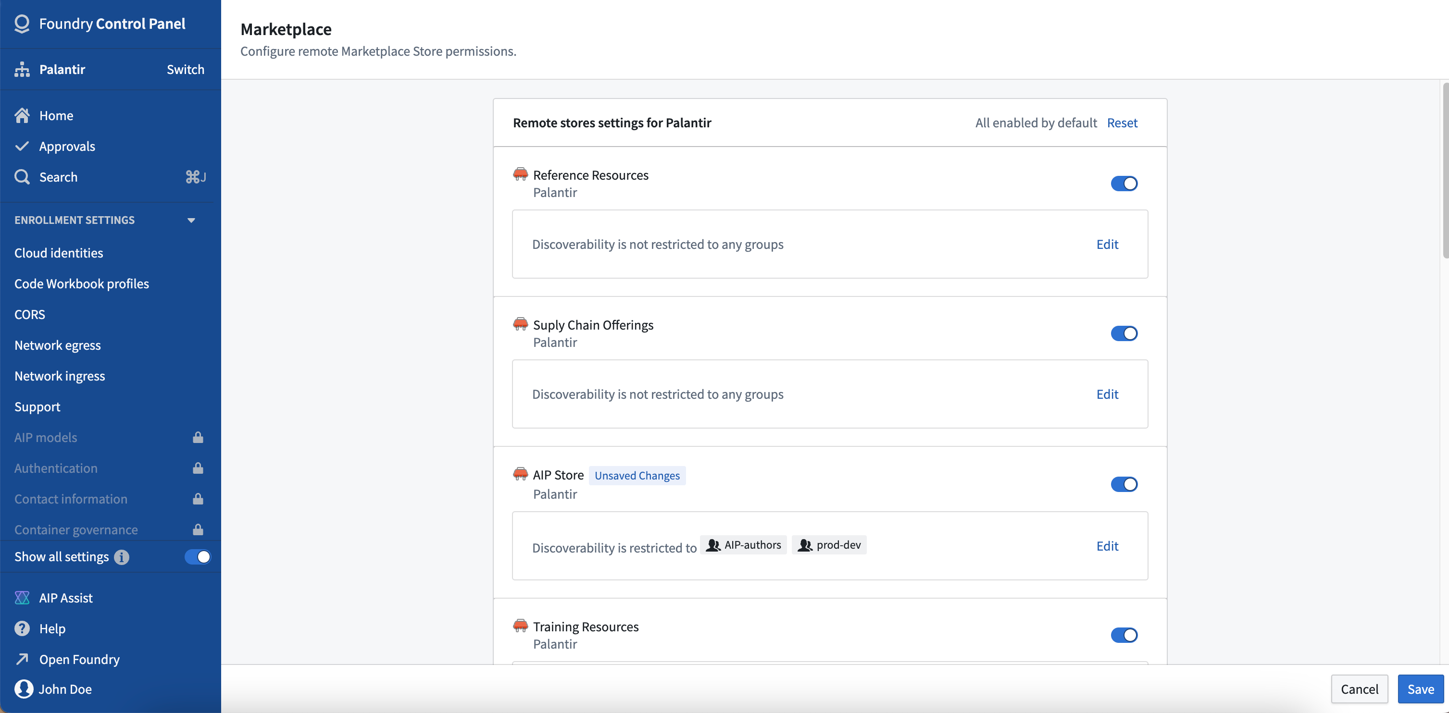Image resolution: width=1449 pixels, height=713 pixels.
Task: Open the Home icon in sidebar
Action: (22, 115)
